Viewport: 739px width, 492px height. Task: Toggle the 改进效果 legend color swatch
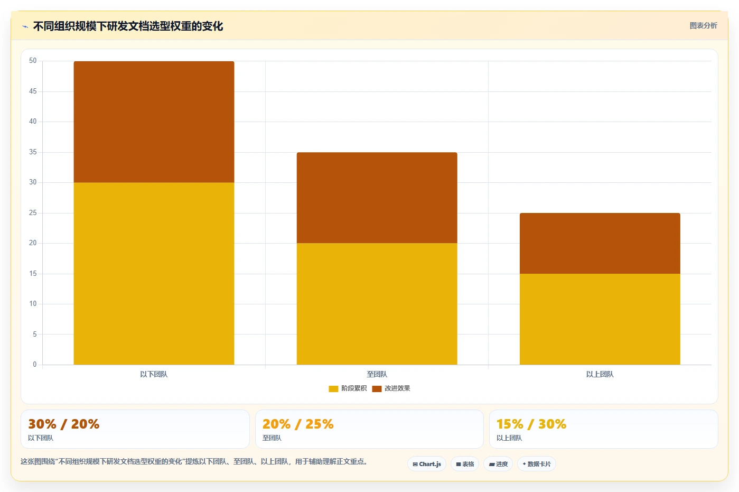(x=377, y=388)
